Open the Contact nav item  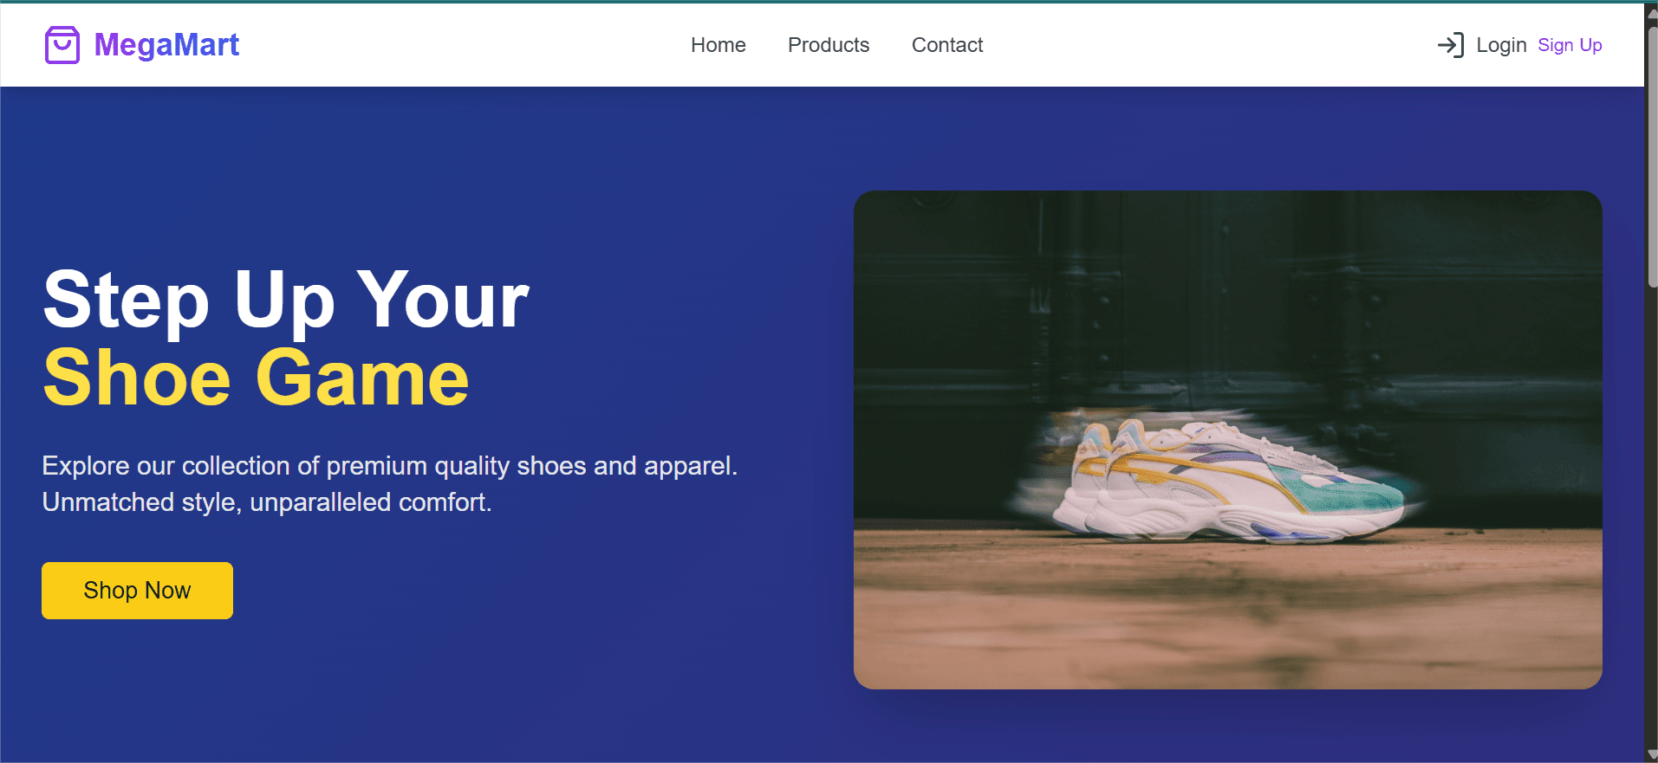click(946, 45)
